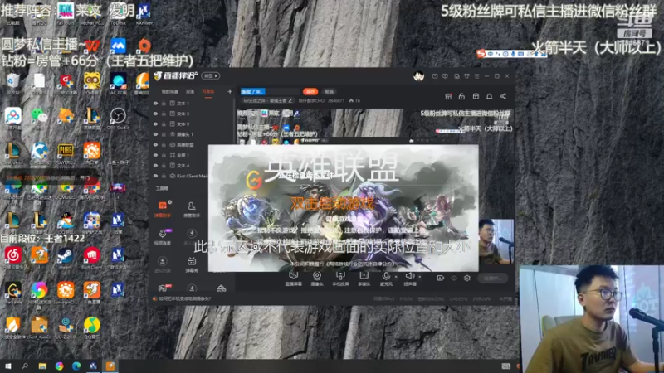664x373 pixels.
Task: Open the microphone tool with purple badge
Action: pyautogui.click(x=163, y=237)
